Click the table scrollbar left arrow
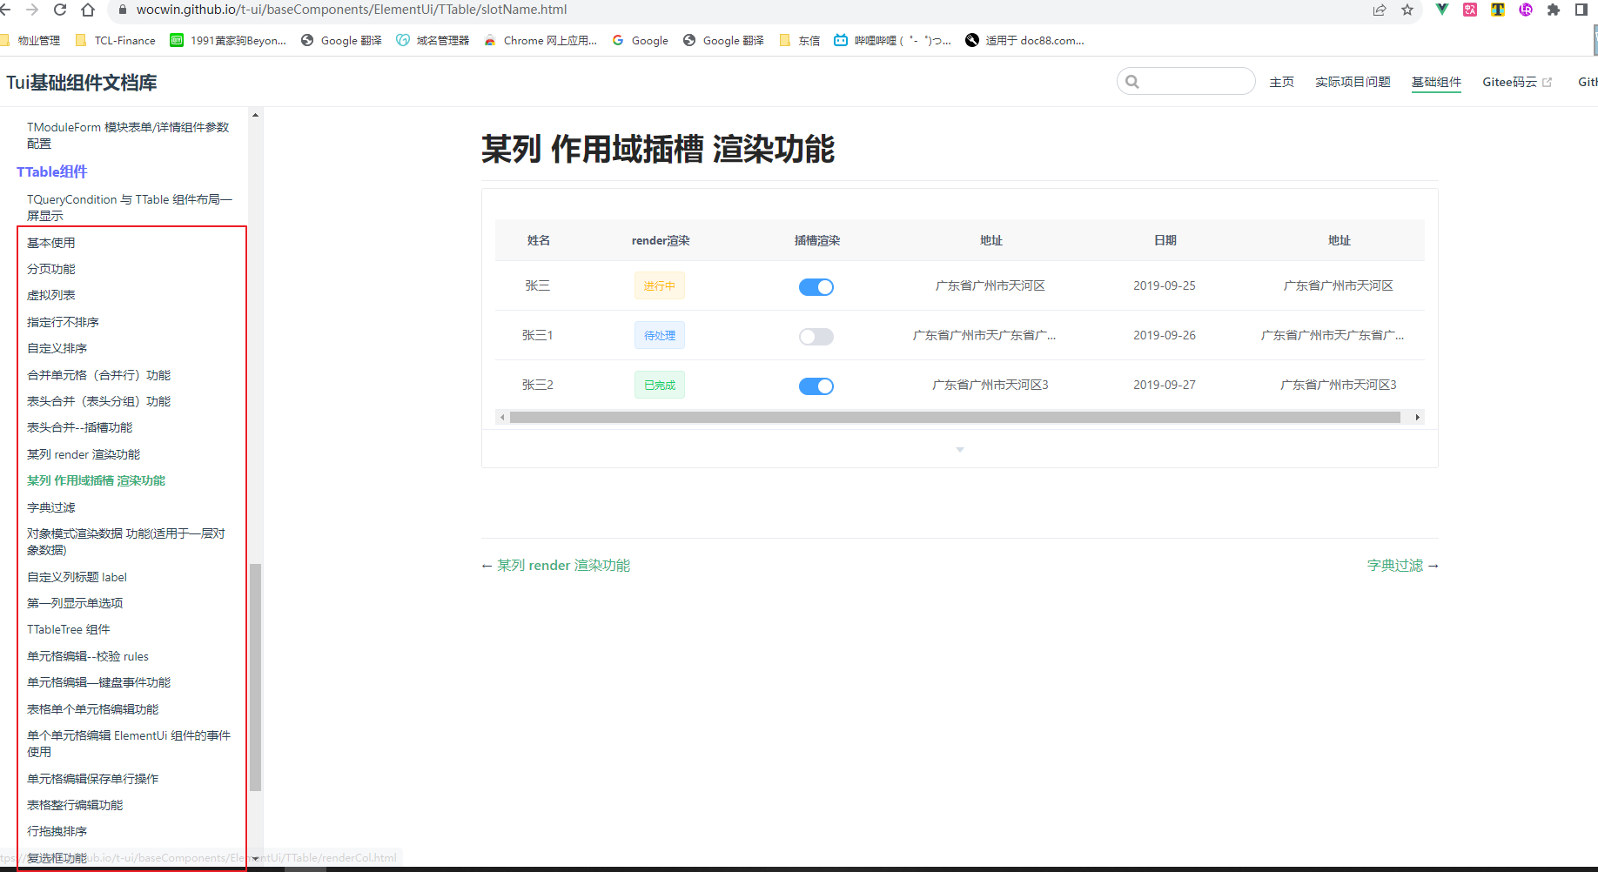1598x872 pixels. click(x=502, y=417)
